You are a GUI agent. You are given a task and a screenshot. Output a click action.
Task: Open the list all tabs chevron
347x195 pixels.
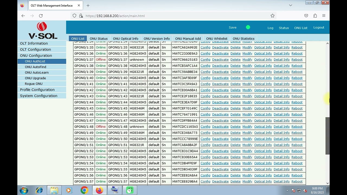click(290, 5)
